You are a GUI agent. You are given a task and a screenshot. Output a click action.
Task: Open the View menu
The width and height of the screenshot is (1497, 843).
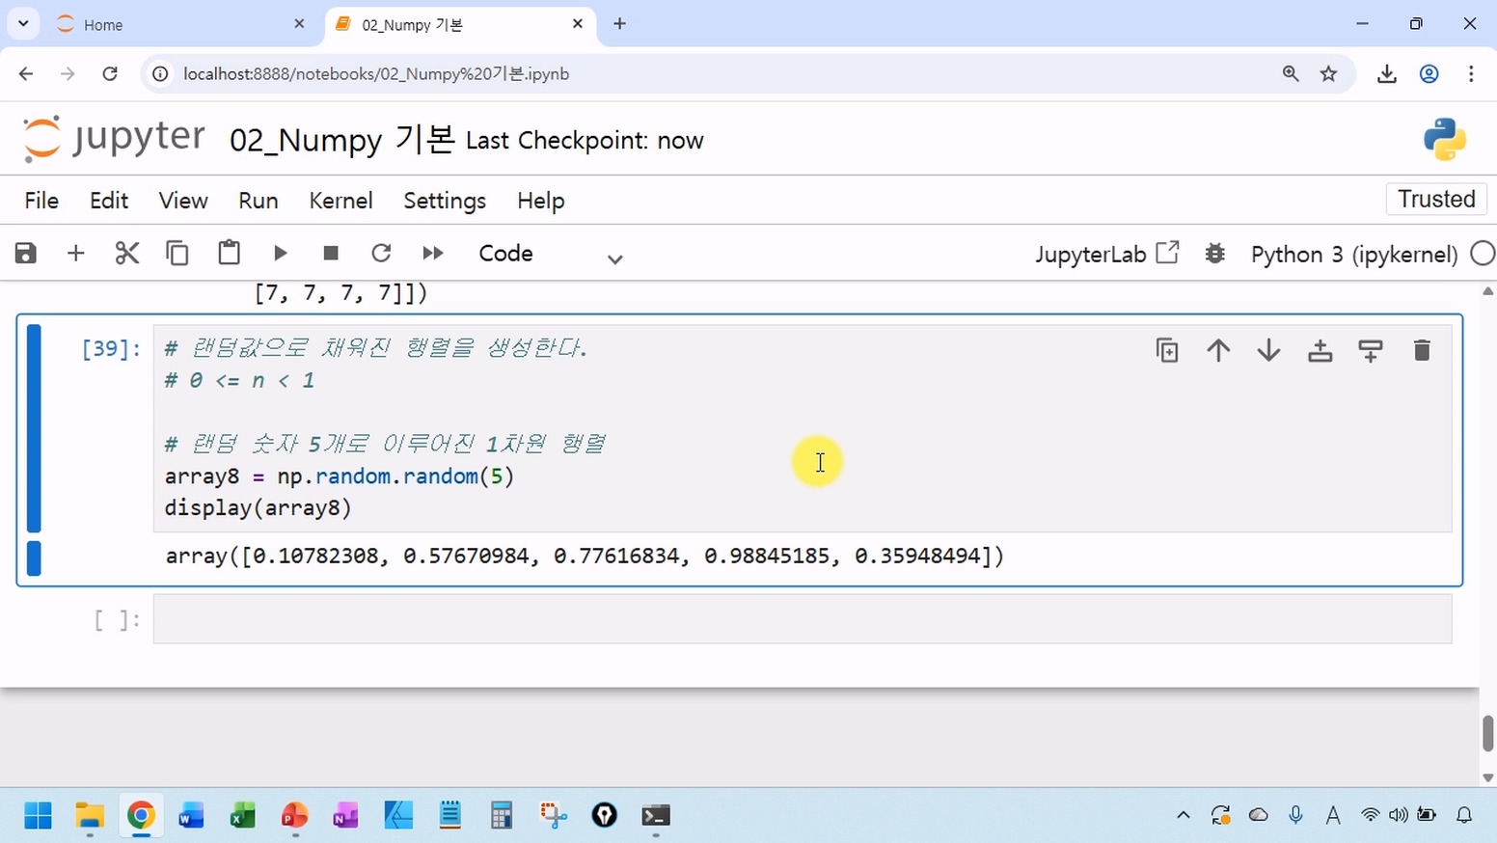point(183,201)
